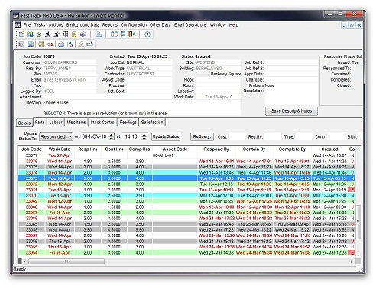Click the tile windows stacked icon
This screenshot has height=285, width=376.
click(x=123, y=34)
